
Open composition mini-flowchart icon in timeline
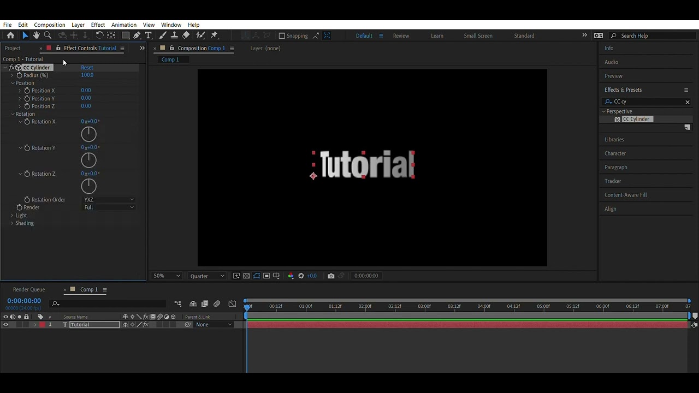click(178, 303)
